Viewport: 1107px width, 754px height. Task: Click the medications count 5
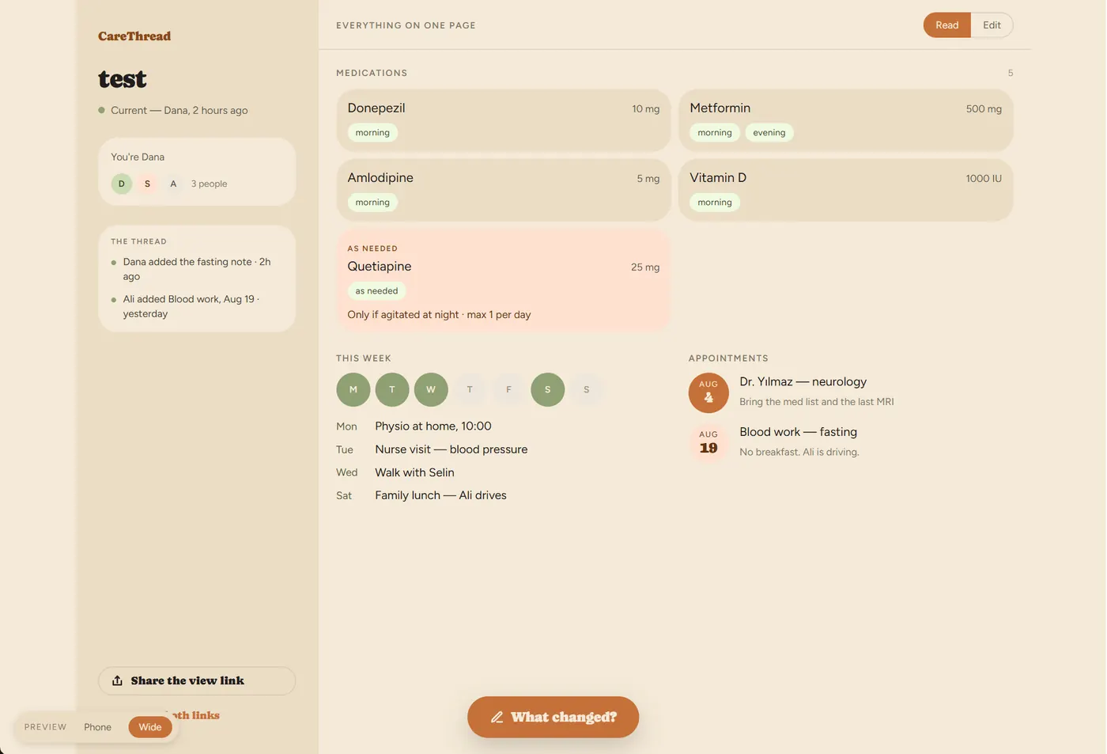click(x=1010, y=73)
